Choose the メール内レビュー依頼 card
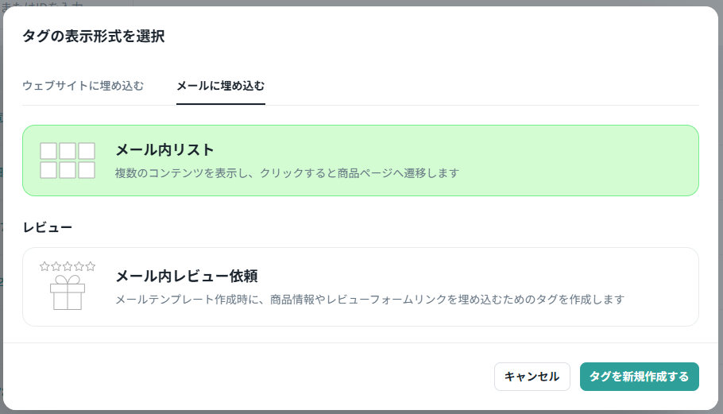 coord(361,287)
